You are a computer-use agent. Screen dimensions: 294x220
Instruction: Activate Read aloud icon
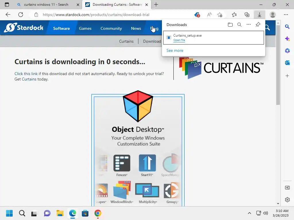coord(209,15)
